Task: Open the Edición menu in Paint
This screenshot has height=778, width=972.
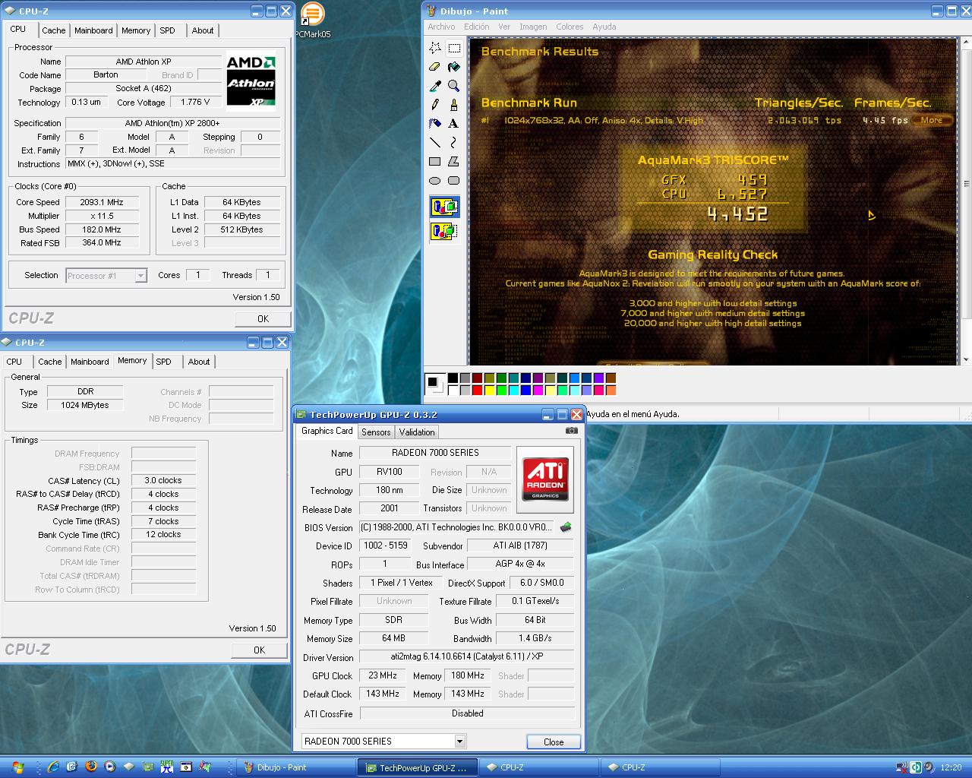Action: [x=477, y=27]
